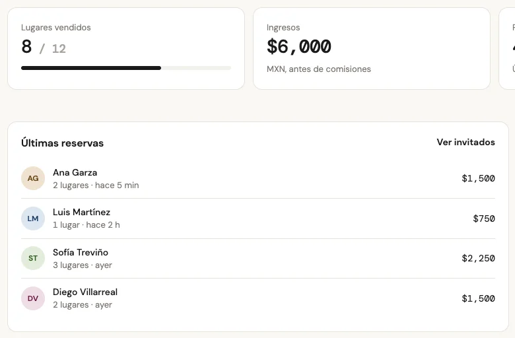The height and width of the screenshot is (338, 515).
Task: Click Sofía Treviño's ST avatar
Action: (x=33, y=258)
